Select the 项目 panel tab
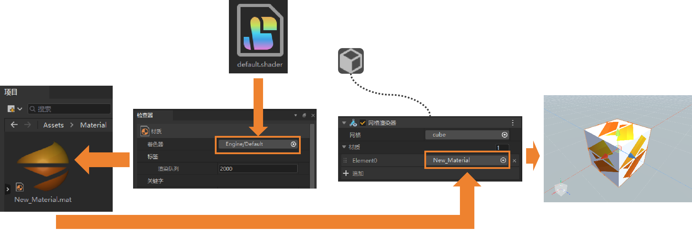The height and width of the screenshot is (230, 692). click(x=11, y=92)
